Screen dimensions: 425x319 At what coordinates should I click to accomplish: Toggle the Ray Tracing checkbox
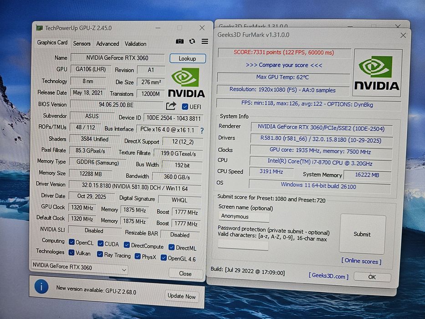100,254
